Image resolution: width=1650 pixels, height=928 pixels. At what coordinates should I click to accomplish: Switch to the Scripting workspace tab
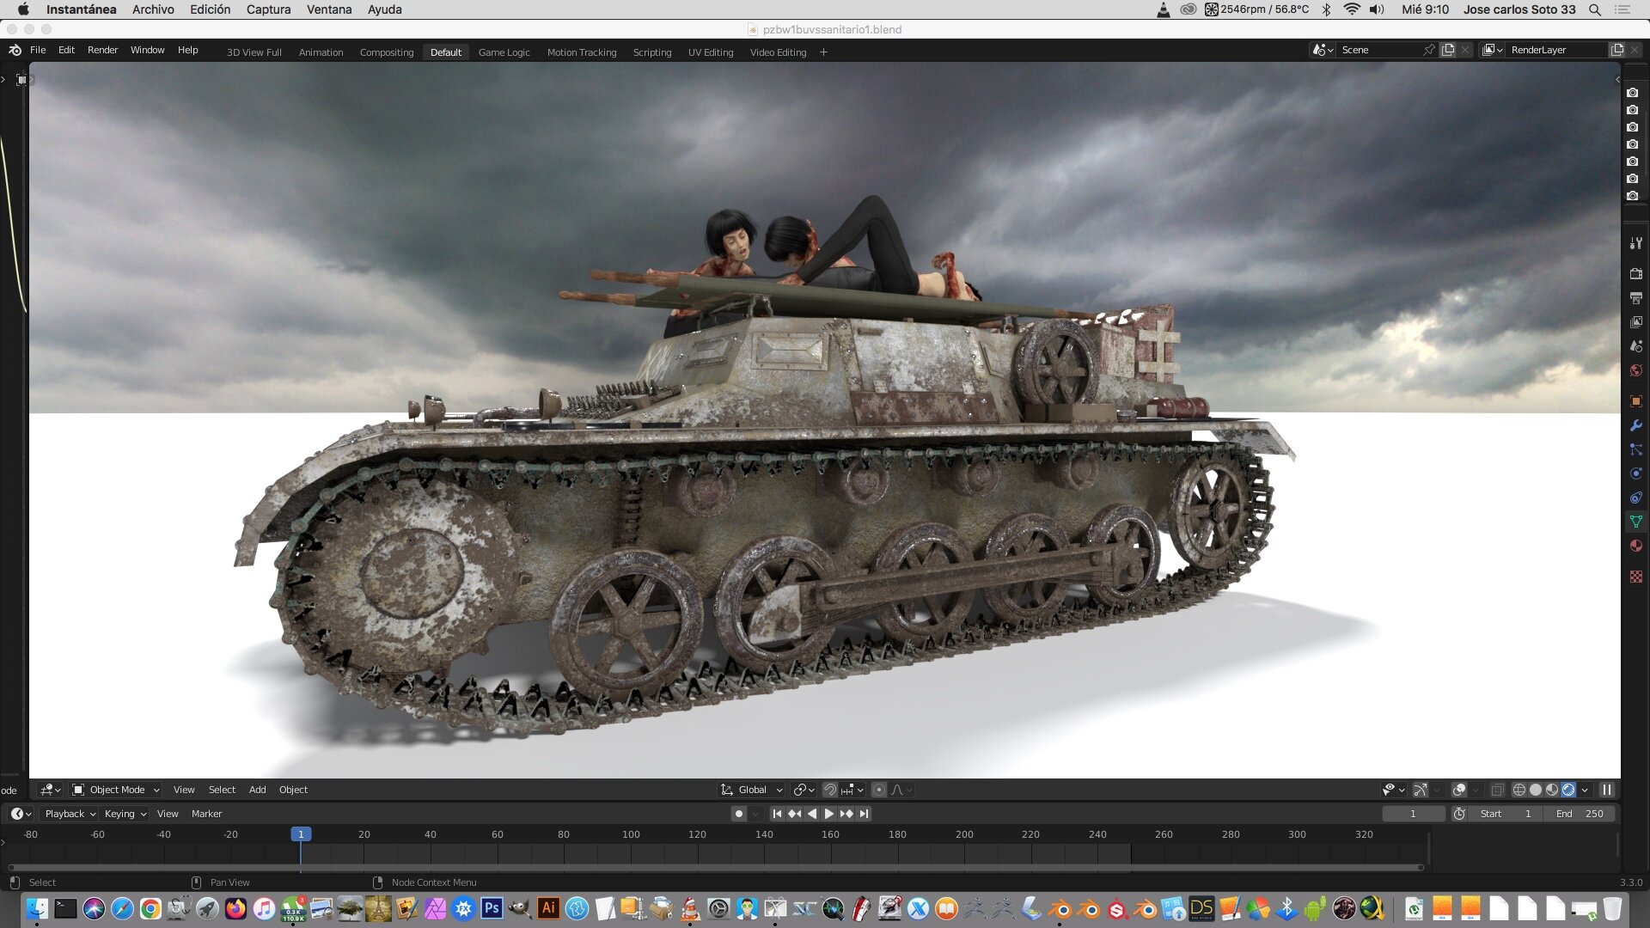[652, 52]
